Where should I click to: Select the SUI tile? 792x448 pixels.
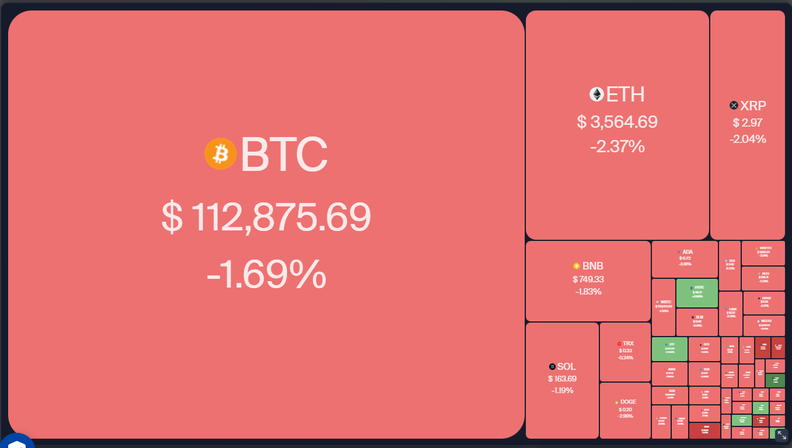click(730, 263)
